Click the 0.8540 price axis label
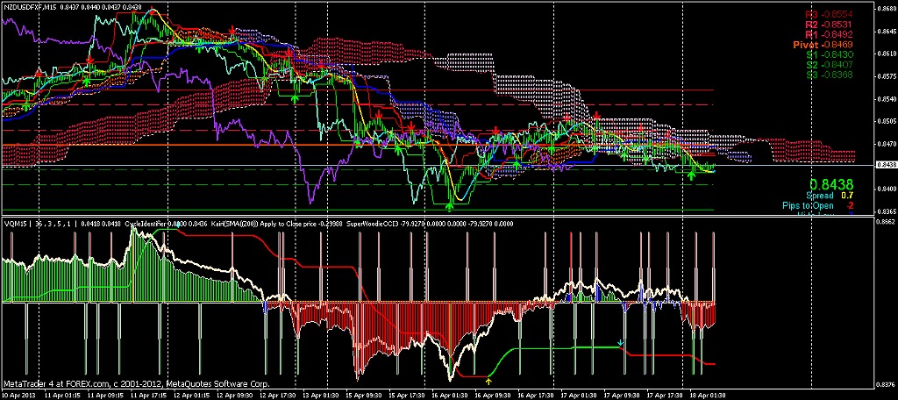Image resolution: width=898 pixels, height=400 pixels. click(x=887, y=98)
